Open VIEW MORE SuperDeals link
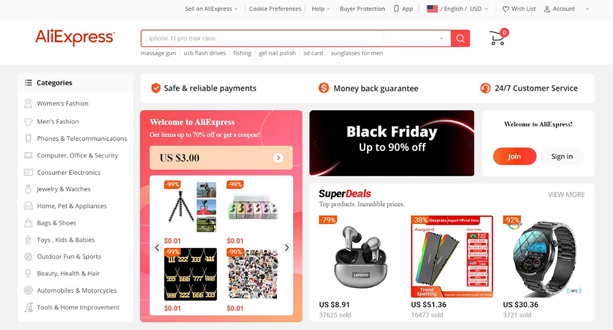Viewport: 613px width, 330px height. 566,194
